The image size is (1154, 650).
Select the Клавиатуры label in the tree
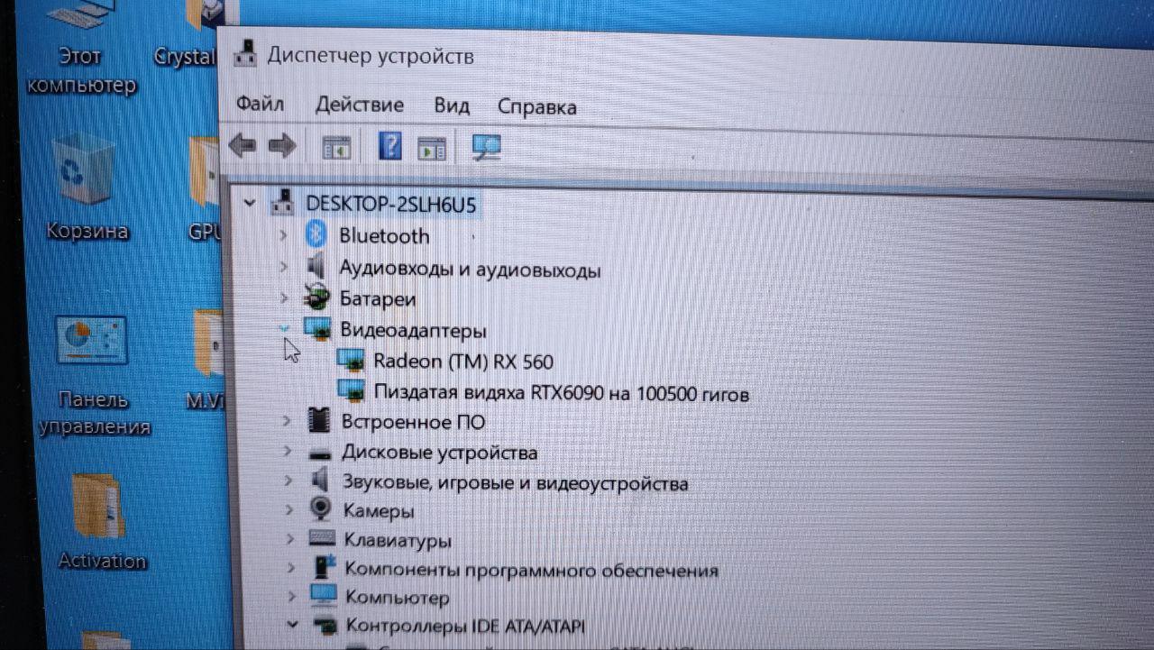pos(398,541)
